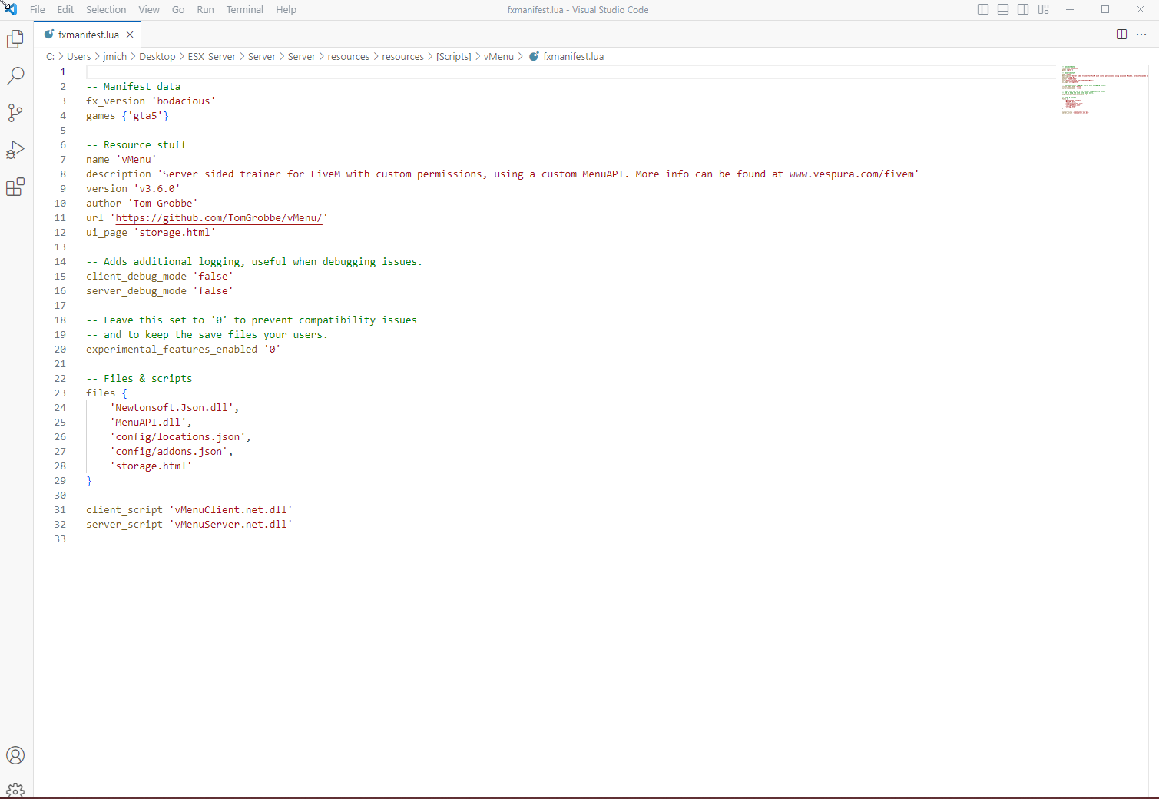Screen dimensions: 1159x799
Task: Click 'MenuAPI.dll' in files list
Action: click(147, 423)
